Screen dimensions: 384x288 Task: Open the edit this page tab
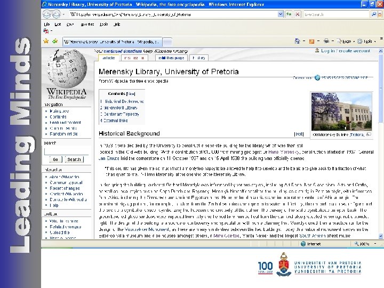pyautogui.click(x=171, y=58)
